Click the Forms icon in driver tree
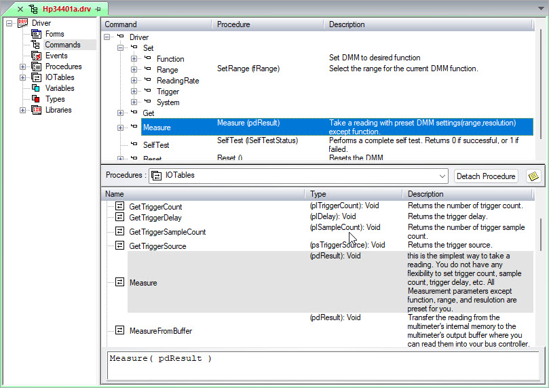The image size is (549, 388). click(37, 34)
